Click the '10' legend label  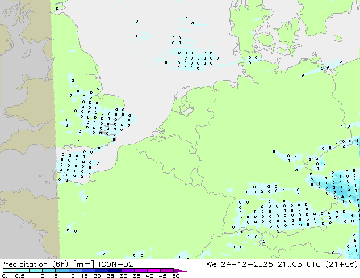click(x=71, y=276)
